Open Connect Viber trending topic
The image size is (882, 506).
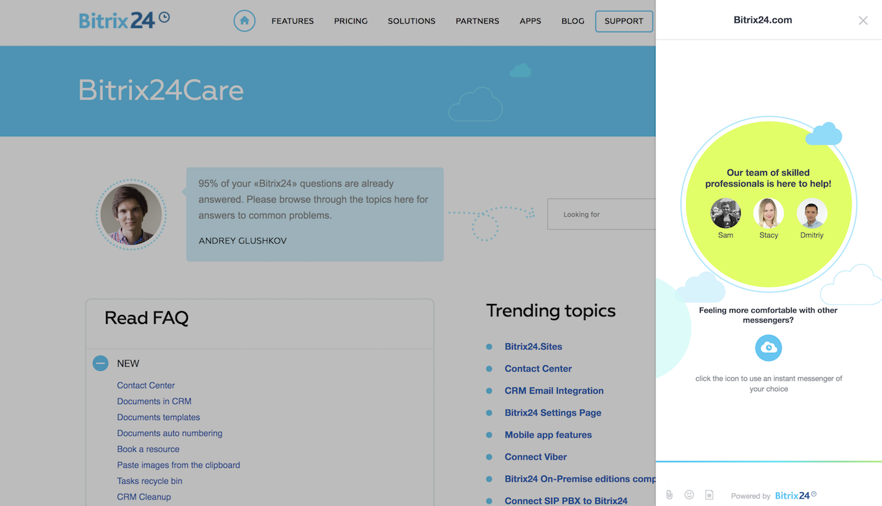[535, 457]
